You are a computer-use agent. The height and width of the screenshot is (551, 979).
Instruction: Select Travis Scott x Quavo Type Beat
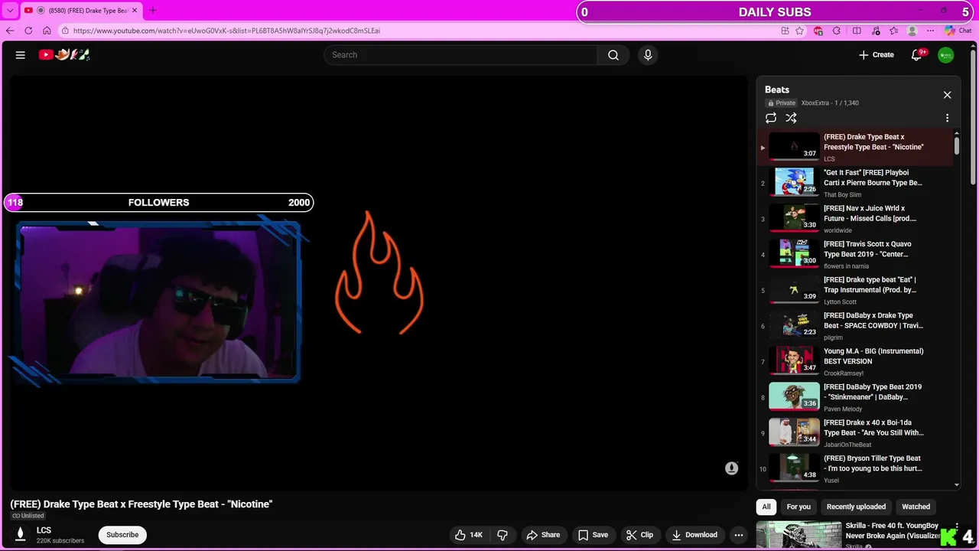pos(856,255)
